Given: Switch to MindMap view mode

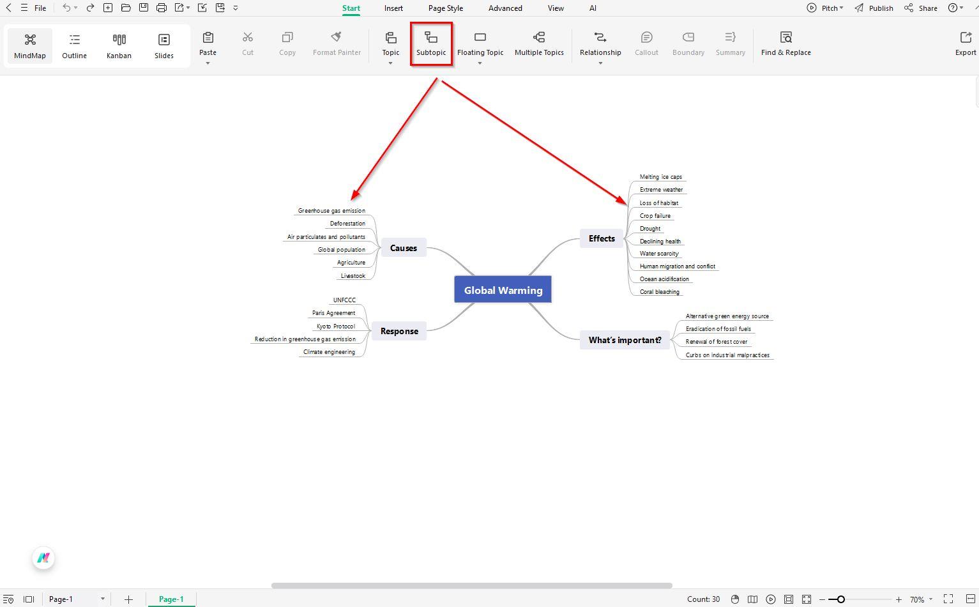Looking at the screenshot, I should [x=30, y=46].
